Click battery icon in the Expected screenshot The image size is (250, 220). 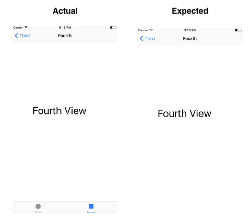(238, 30)
